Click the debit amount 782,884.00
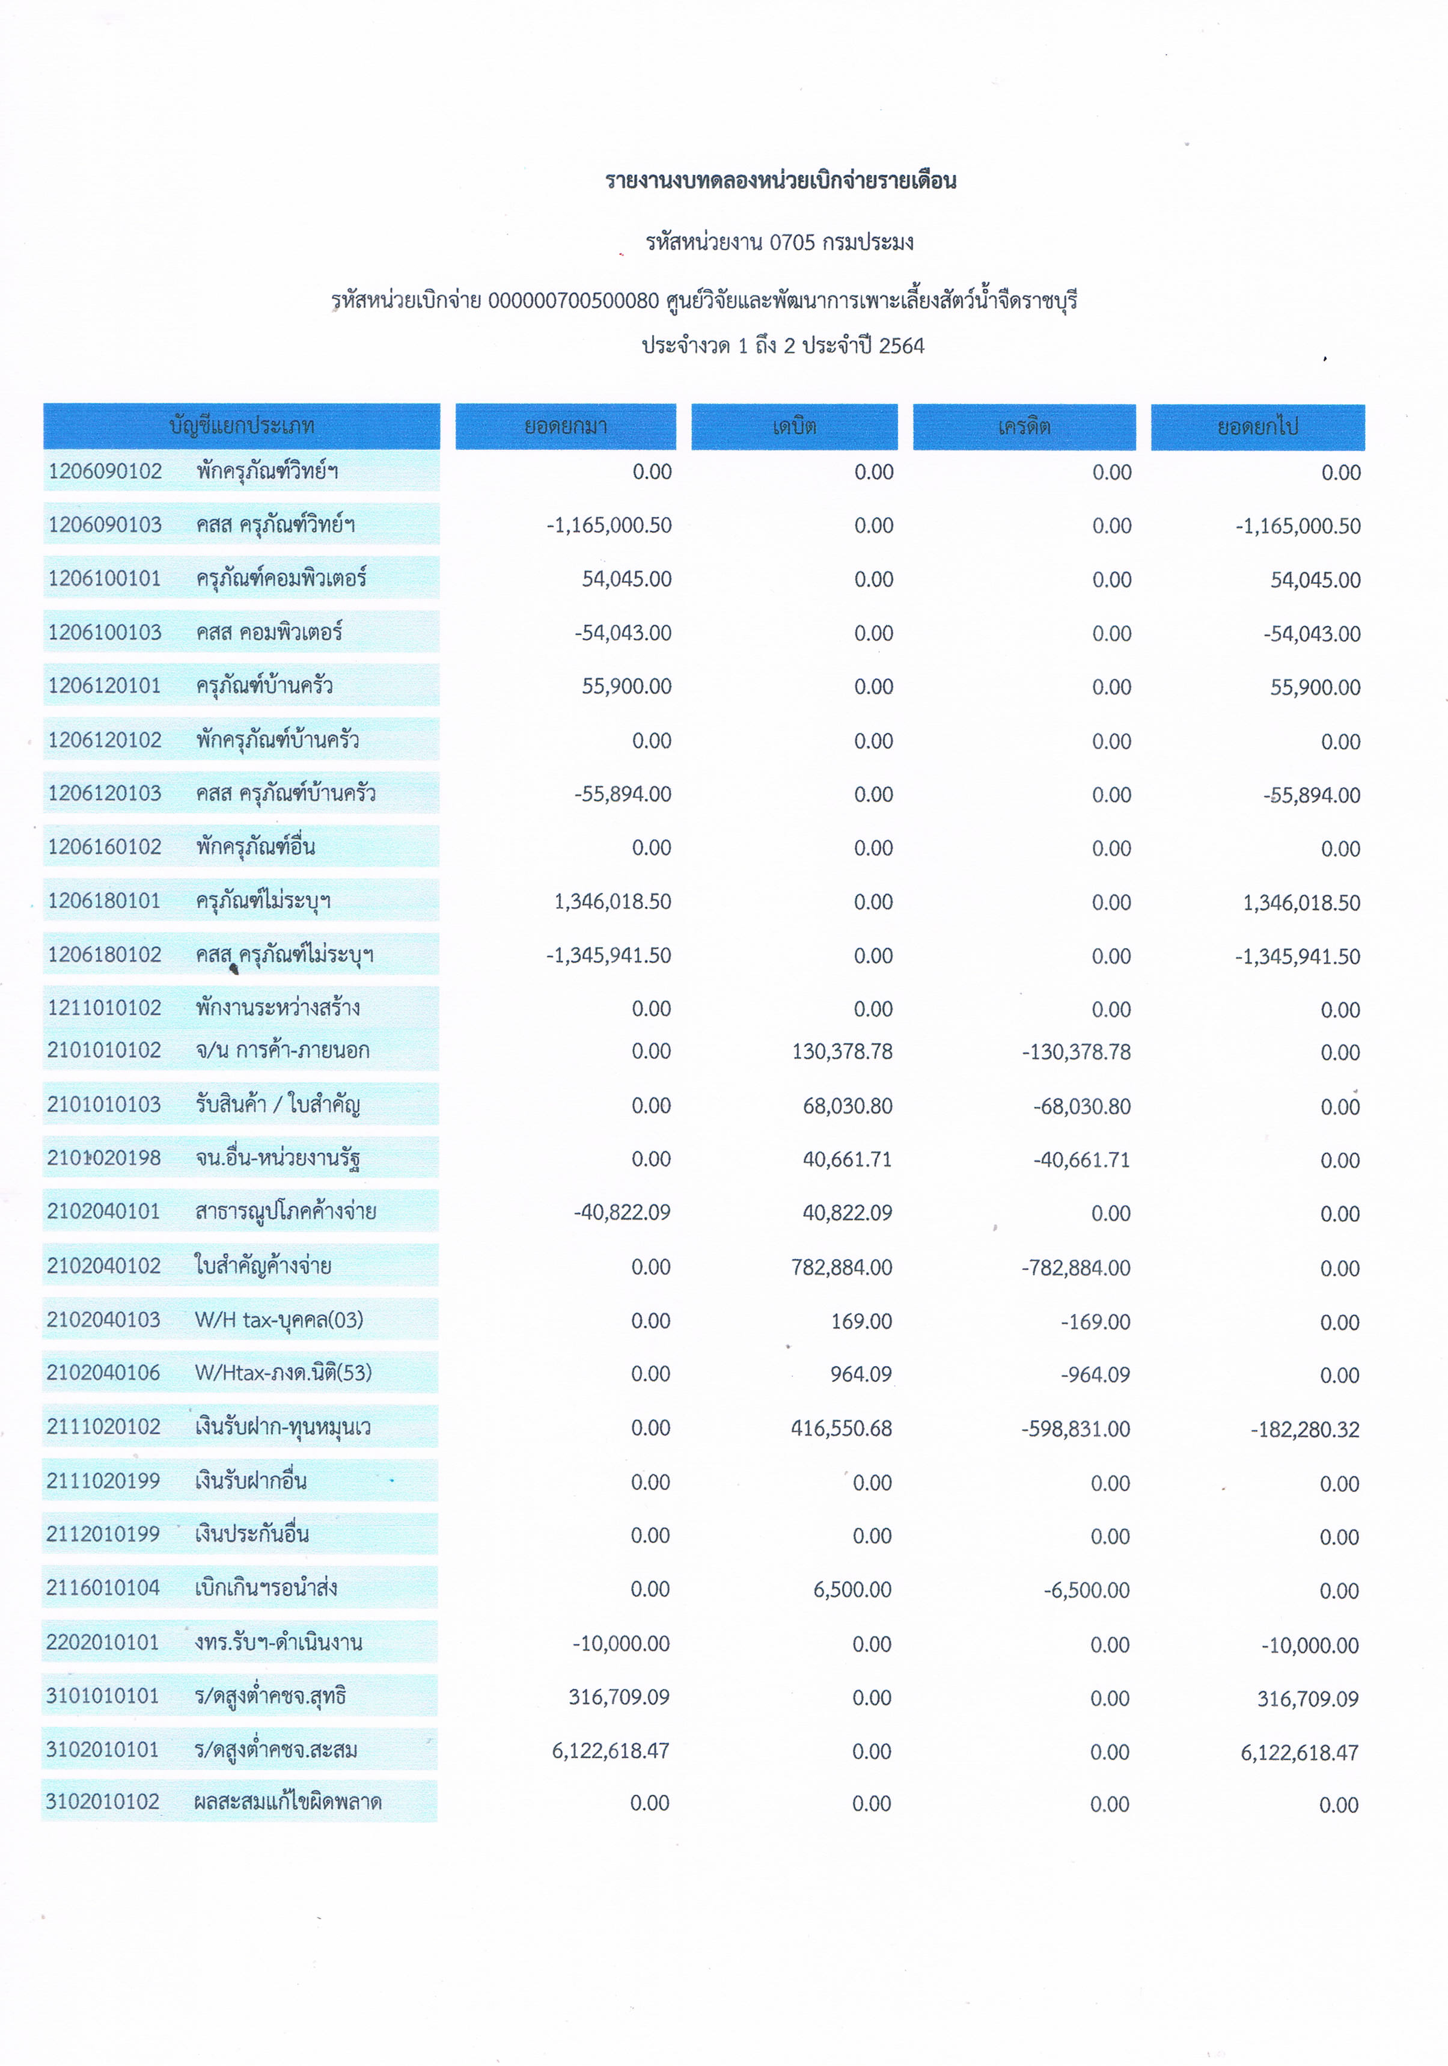Viewport: 1448px width, 2066px height. 842,1268
